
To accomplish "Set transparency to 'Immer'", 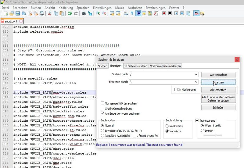I will 203,131.
